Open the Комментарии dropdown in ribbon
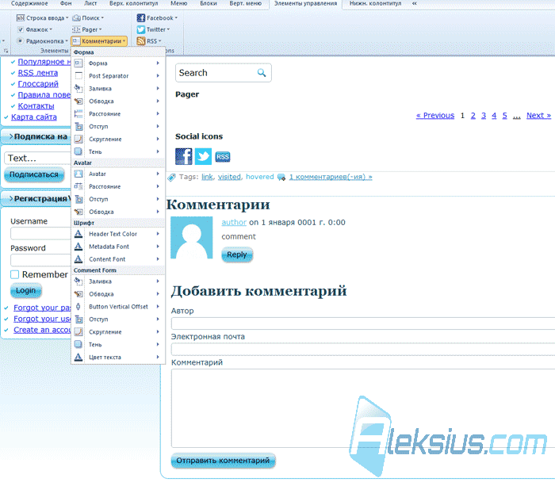Viewport: 555px width, 482px height. pyautogui.click(x=99, y=41)
